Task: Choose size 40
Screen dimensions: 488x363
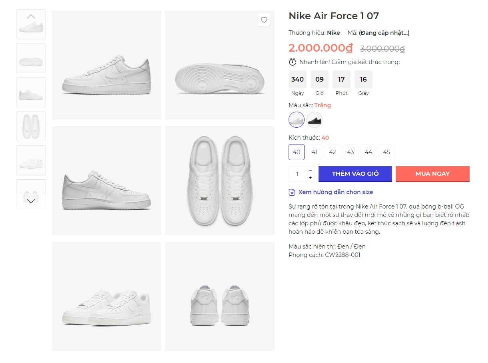Action: 297,152
